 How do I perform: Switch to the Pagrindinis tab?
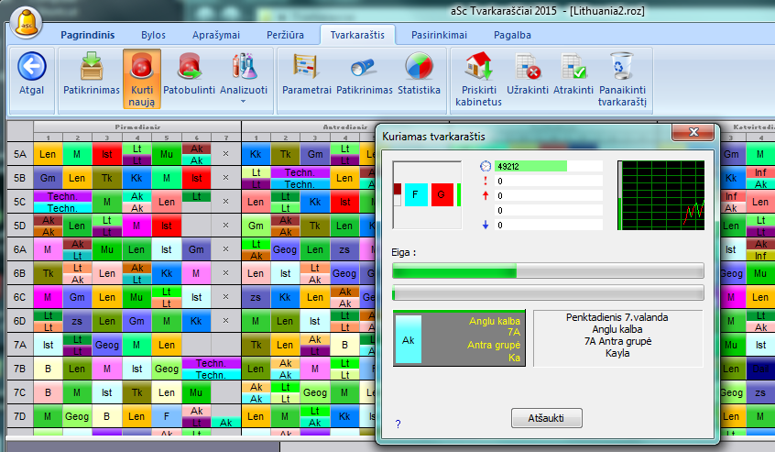88,35
